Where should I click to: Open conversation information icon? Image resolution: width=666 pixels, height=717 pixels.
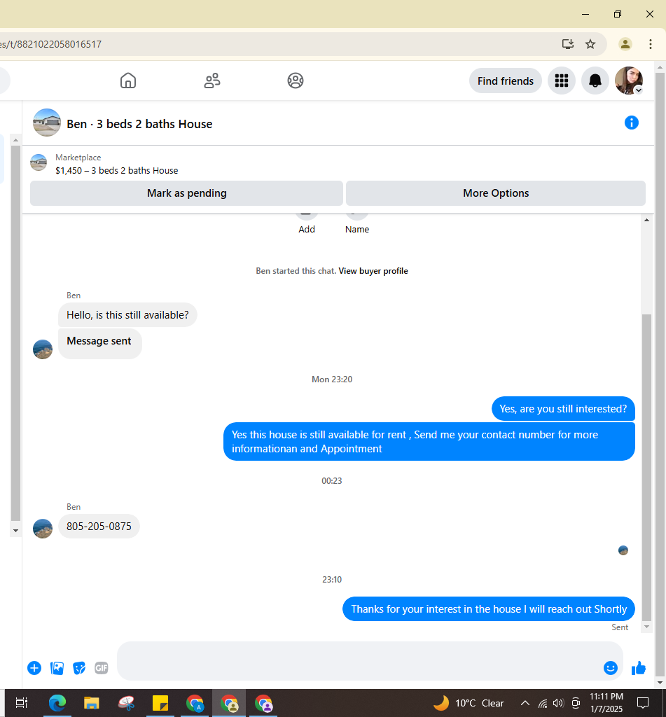point(631,123)
